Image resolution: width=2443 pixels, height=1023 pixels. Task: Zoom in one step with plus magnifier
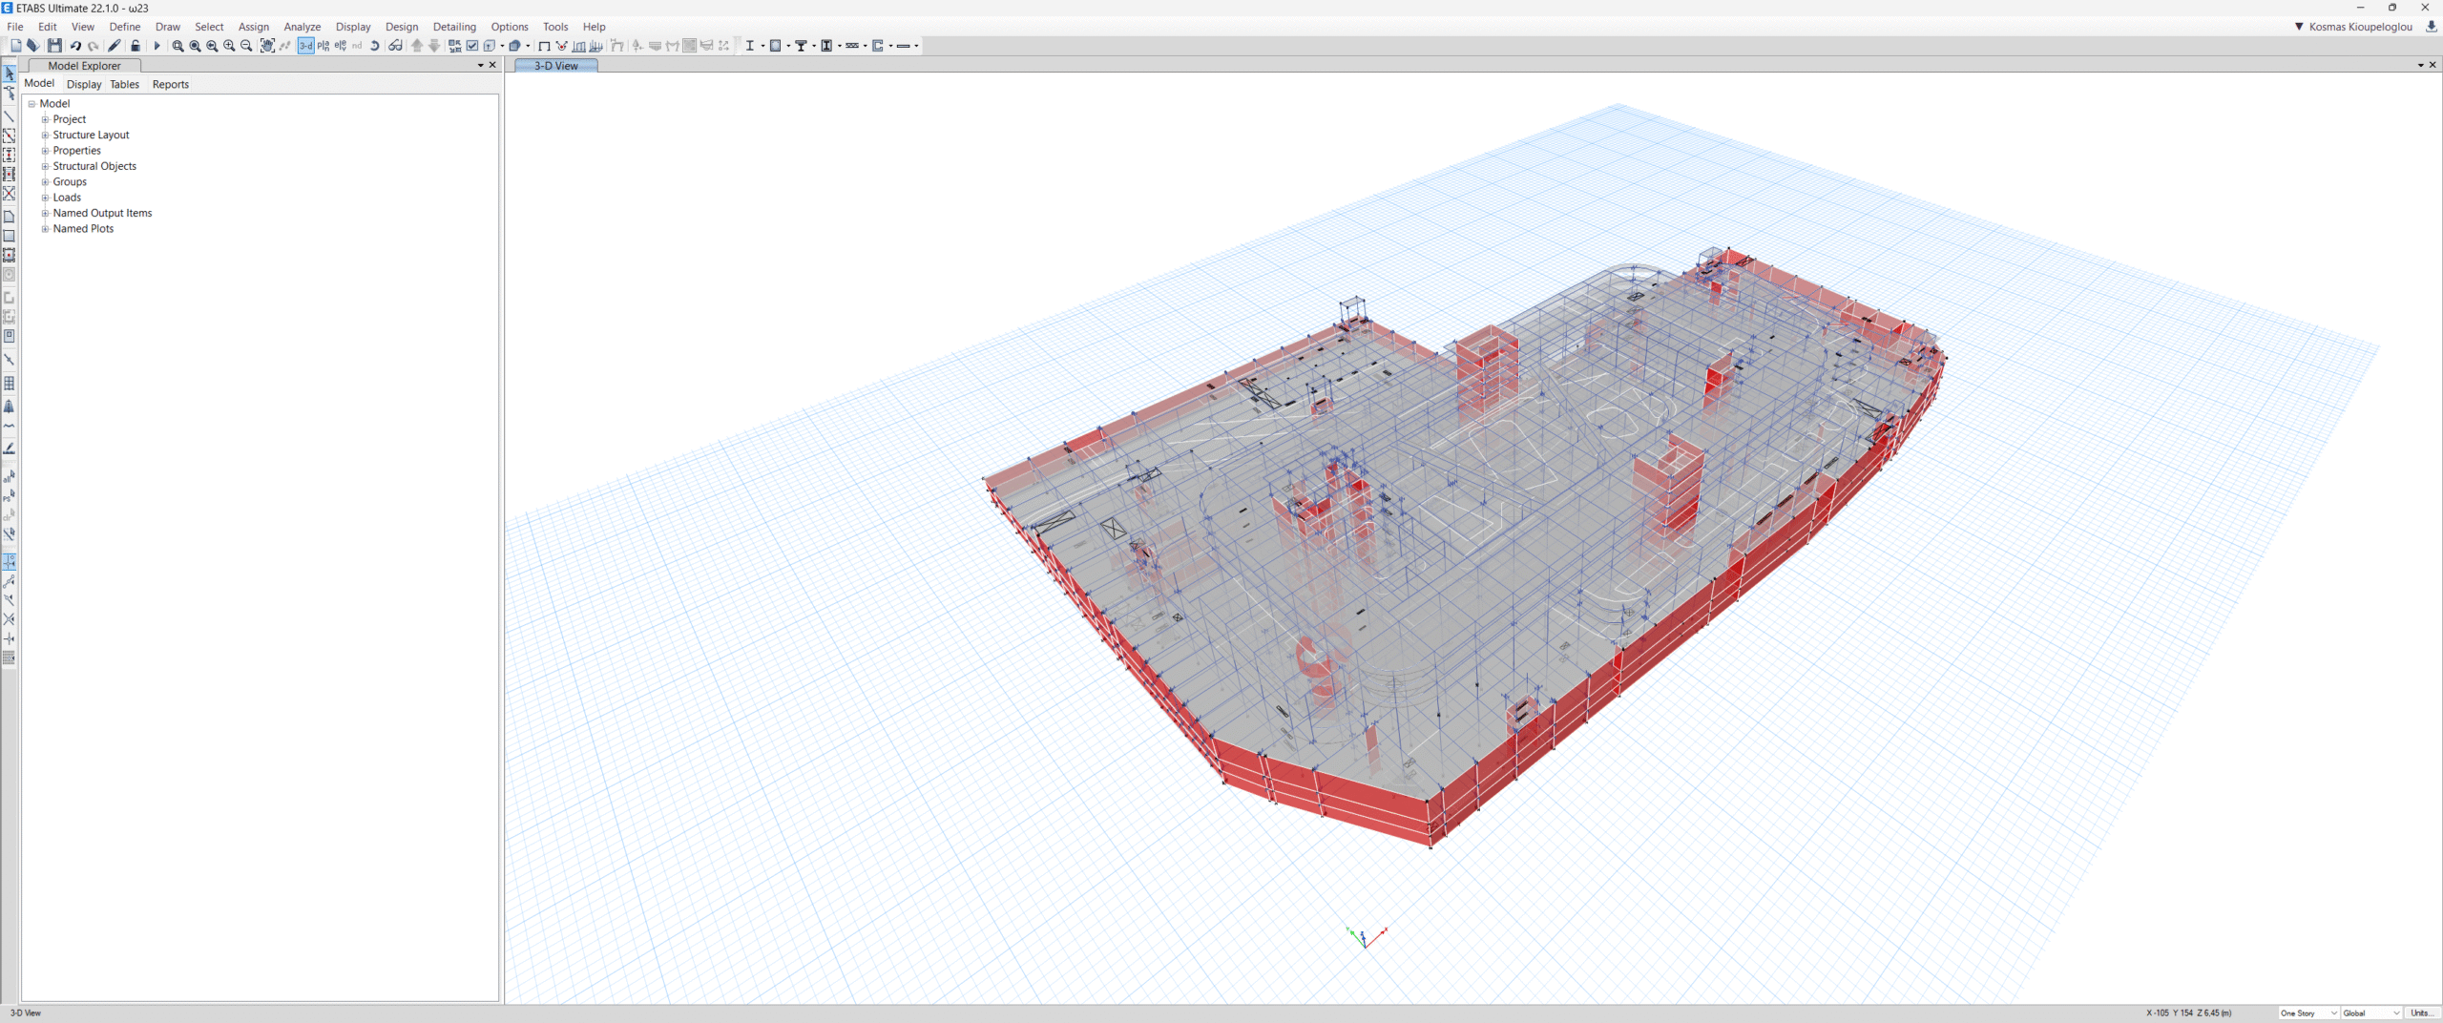[229, 46]
